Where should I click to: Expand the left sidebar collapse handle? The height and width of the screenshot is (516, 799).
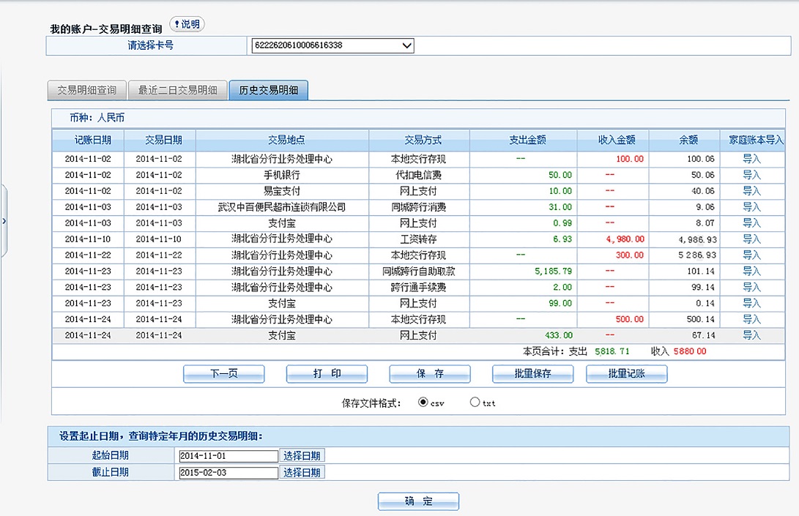pyautogui.click(x=4, y=221)
